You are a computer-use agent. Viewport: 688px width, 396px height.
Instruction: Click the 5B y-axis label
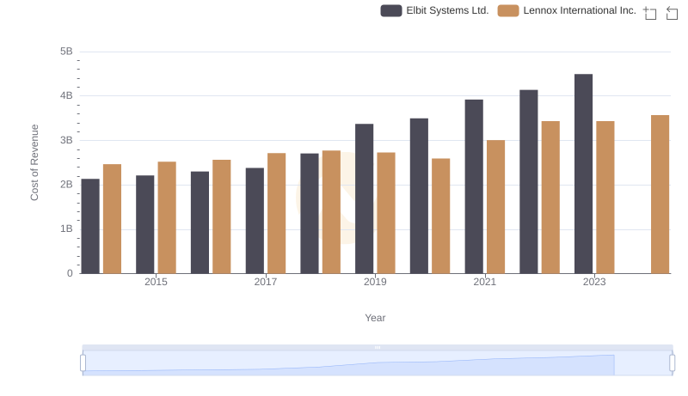pyautogui.click(x=66, y=52)
